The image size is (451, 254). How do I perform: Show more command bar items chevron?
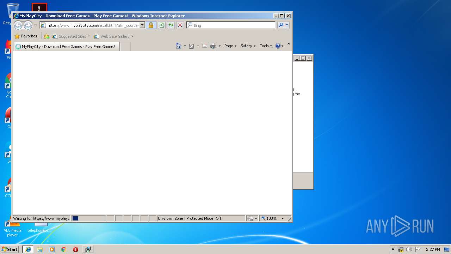click(289, 44)
